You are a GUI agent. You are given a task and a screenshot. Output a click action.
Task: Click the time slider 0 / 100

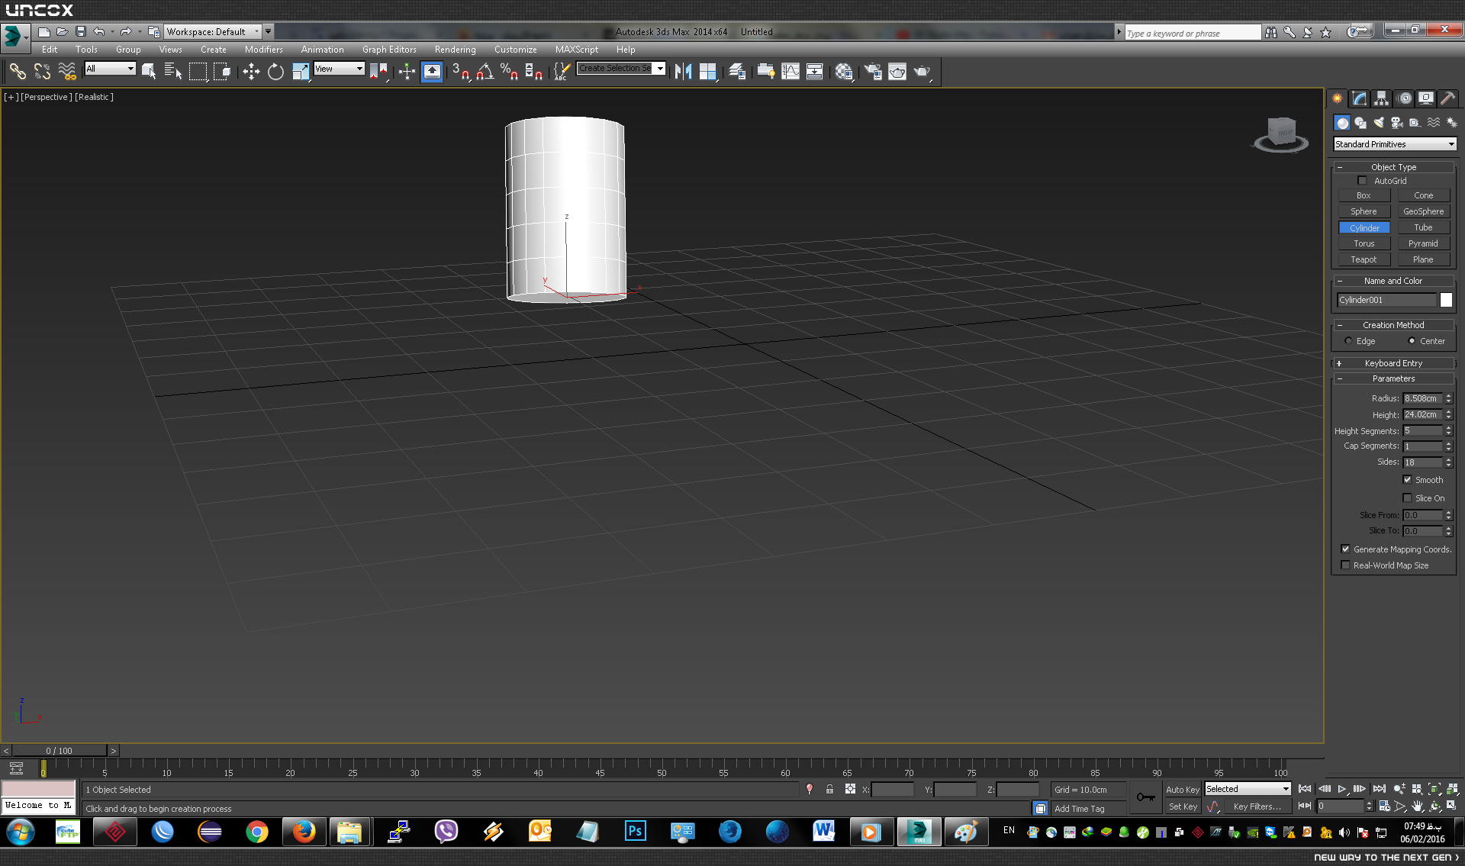tap(60, 751)
